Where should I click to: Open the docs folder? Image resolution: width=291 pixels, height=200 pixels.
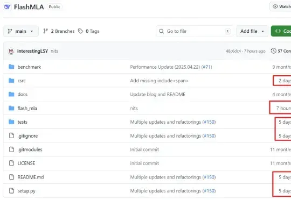pos(23,95)
